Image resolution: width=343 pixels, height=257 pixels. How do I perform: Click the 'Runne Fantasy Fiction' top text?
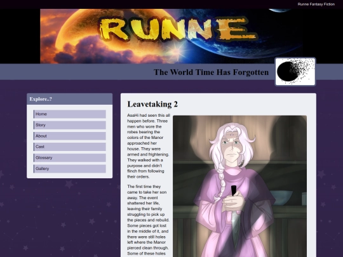coord(316,4)
